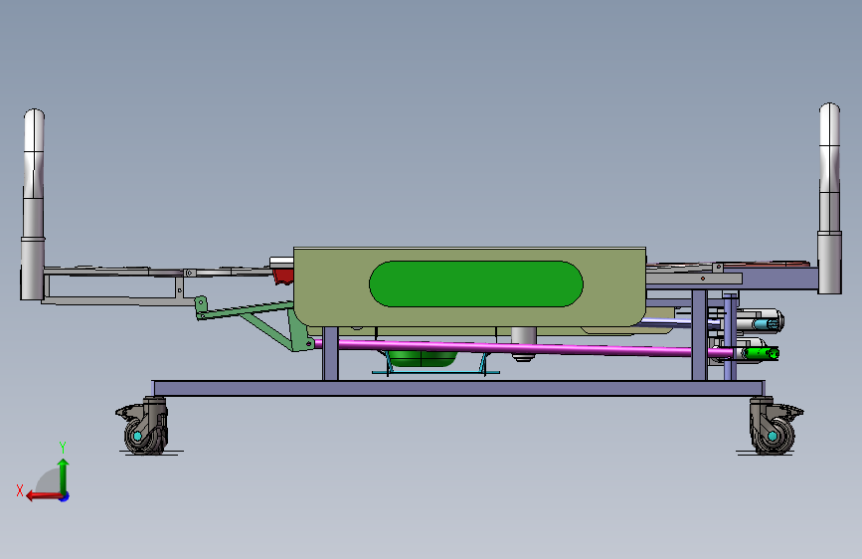The width and height of the screenshot is (862, 559).
Task: Click the red X axis arrow of the triad
Action: coord(45,496)
